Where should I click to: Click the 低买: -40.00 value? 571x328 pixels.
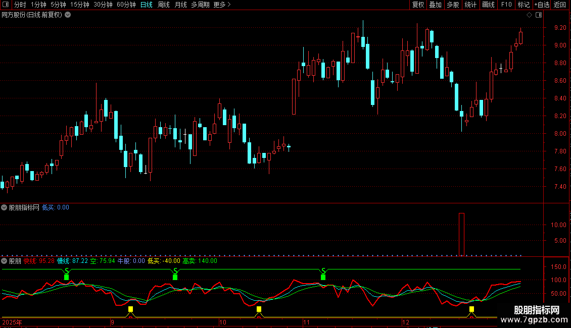coord(164,261)
